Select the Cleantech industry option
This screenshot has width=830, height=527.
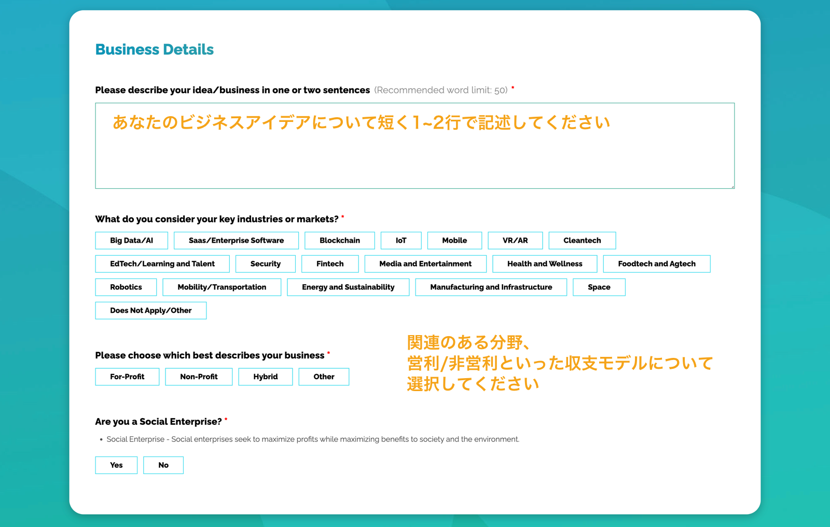click(x=582, y=241)
